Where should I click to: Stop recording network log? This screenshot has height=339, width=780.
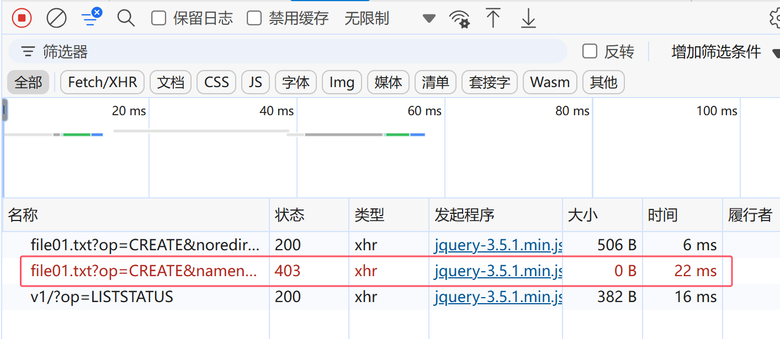point(22,18)
